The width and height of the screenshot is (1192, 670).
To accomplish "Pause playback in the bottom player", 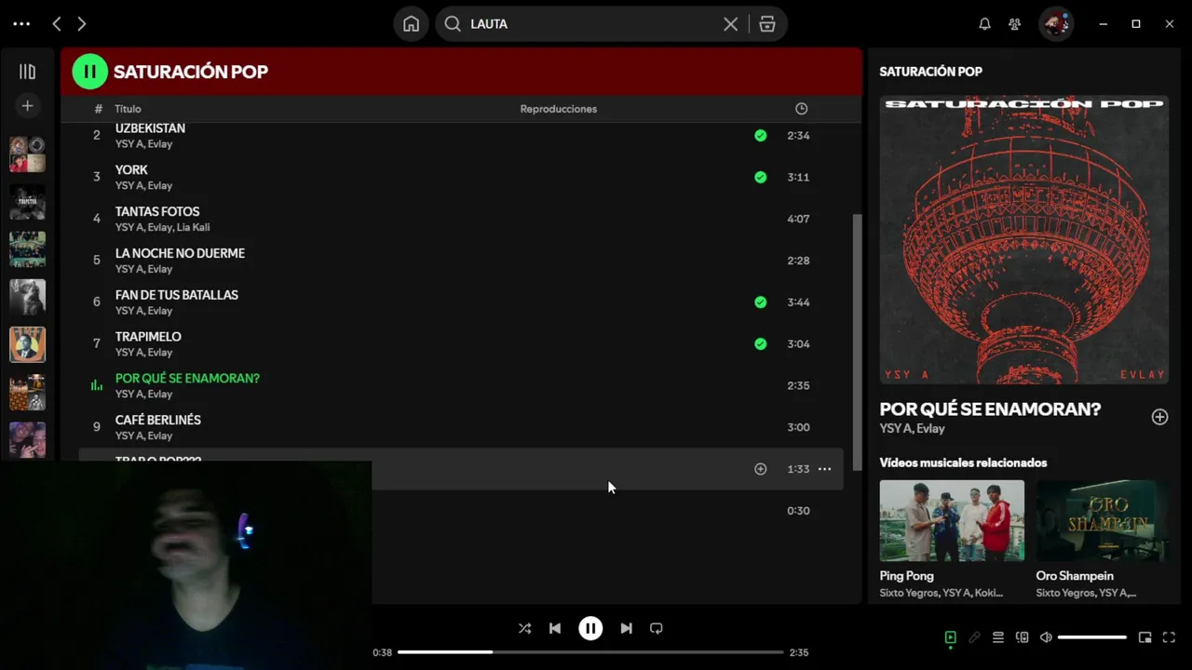I will [x=590, y=628].
